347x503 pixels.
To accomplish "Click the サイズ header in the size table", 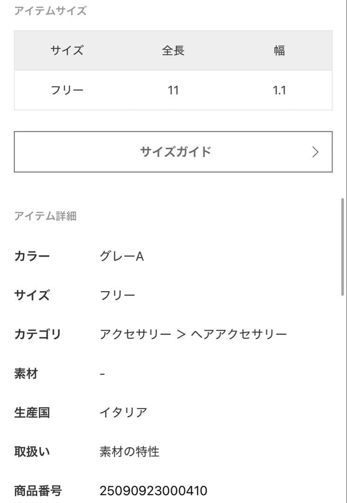I will 67,51.
